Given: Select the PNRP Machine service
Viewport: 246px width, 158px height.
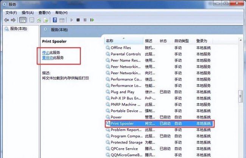Looking at the screenshot, I should pos(126,105).
